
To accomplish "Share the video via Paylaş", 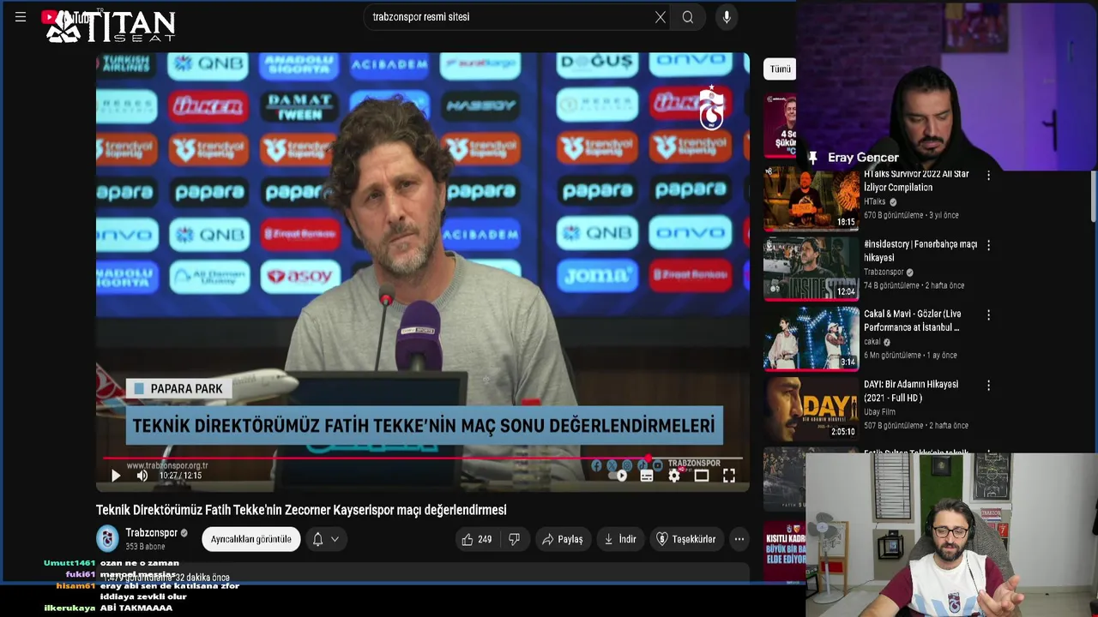I will click(x=563, y=539).
